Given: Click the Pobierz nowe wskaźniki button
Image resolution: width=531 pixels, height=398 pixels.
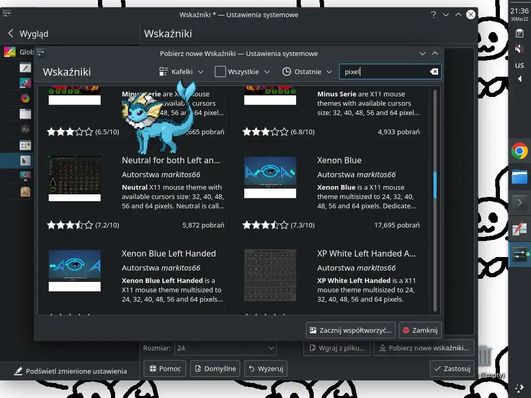Looking at the screenshot, I should coord(424,348).
